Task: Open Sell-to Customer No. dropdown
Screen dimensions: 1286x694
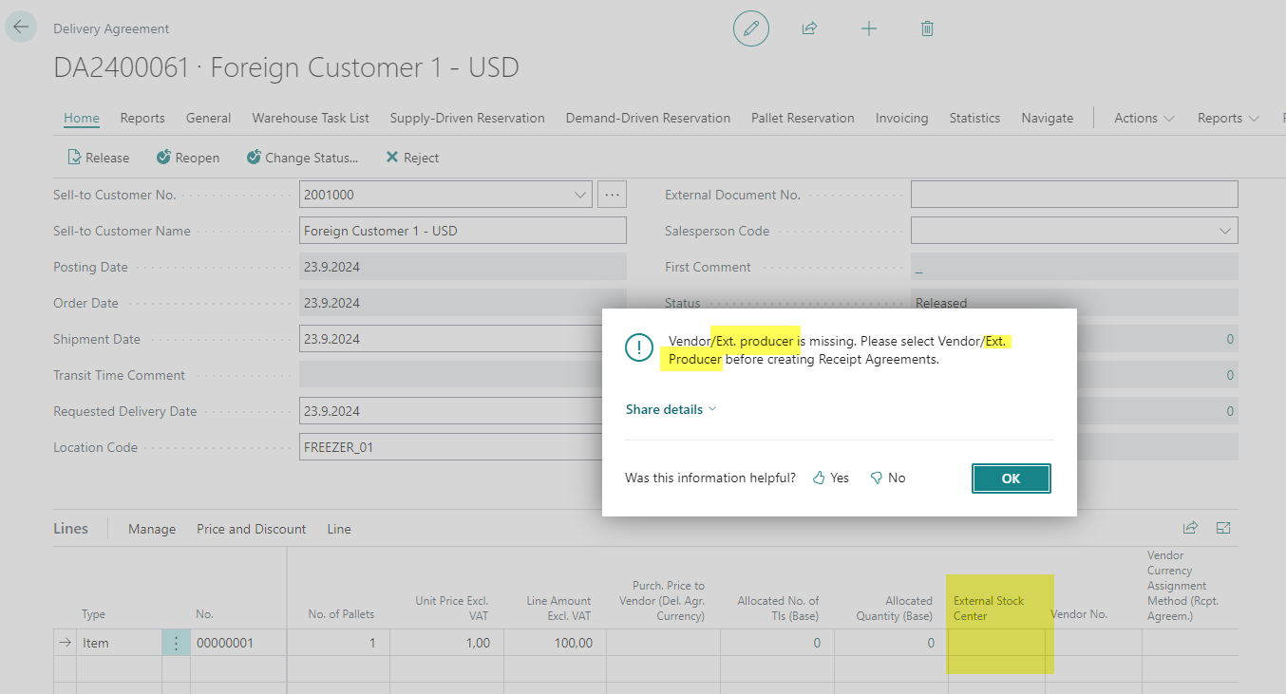Action: (580, 195)
